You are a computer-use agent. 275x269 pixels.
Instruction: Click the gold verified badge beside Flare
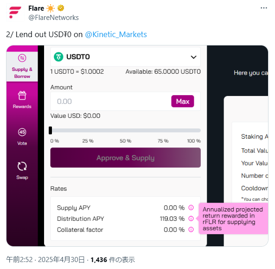click(61, 8)
